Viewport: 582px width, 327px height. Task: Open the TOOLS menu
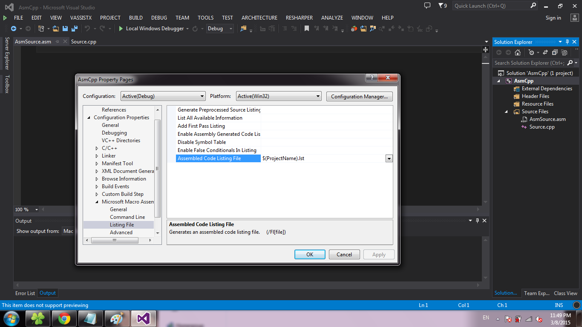206,17
